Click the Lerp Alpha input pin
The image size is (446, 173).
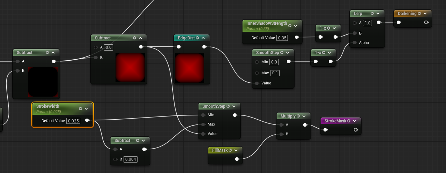pos(354,43)
